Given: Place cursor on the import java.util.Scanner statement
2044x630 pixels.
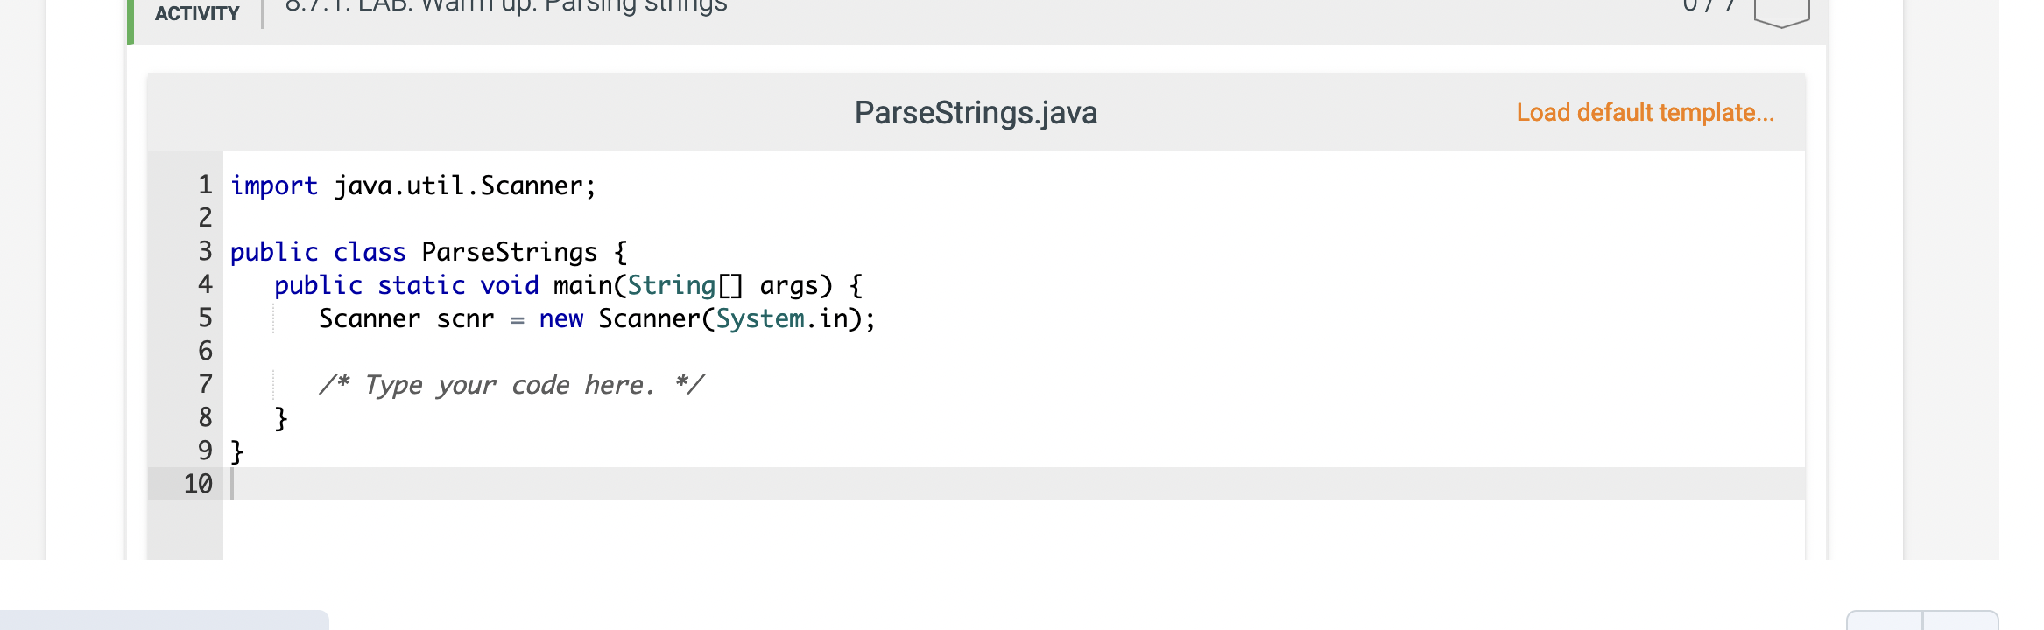Looking at the screenshot, I should point(412,185).
